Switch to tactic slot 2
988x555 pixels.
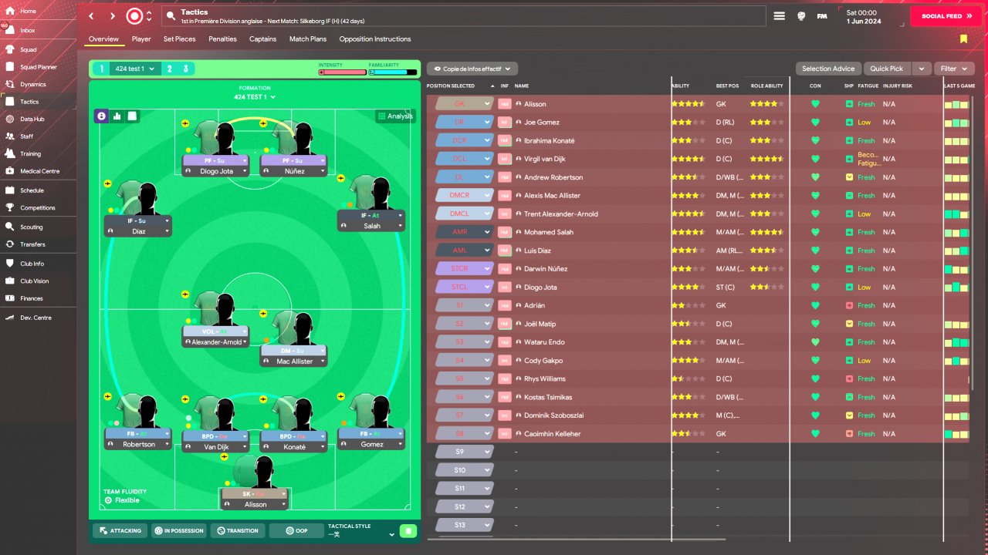tap(170, 69)
